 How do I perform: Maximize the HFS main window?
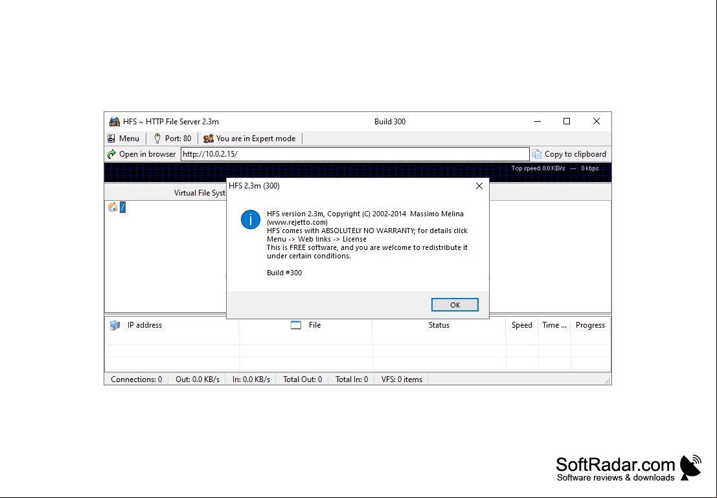coord(567,121)
